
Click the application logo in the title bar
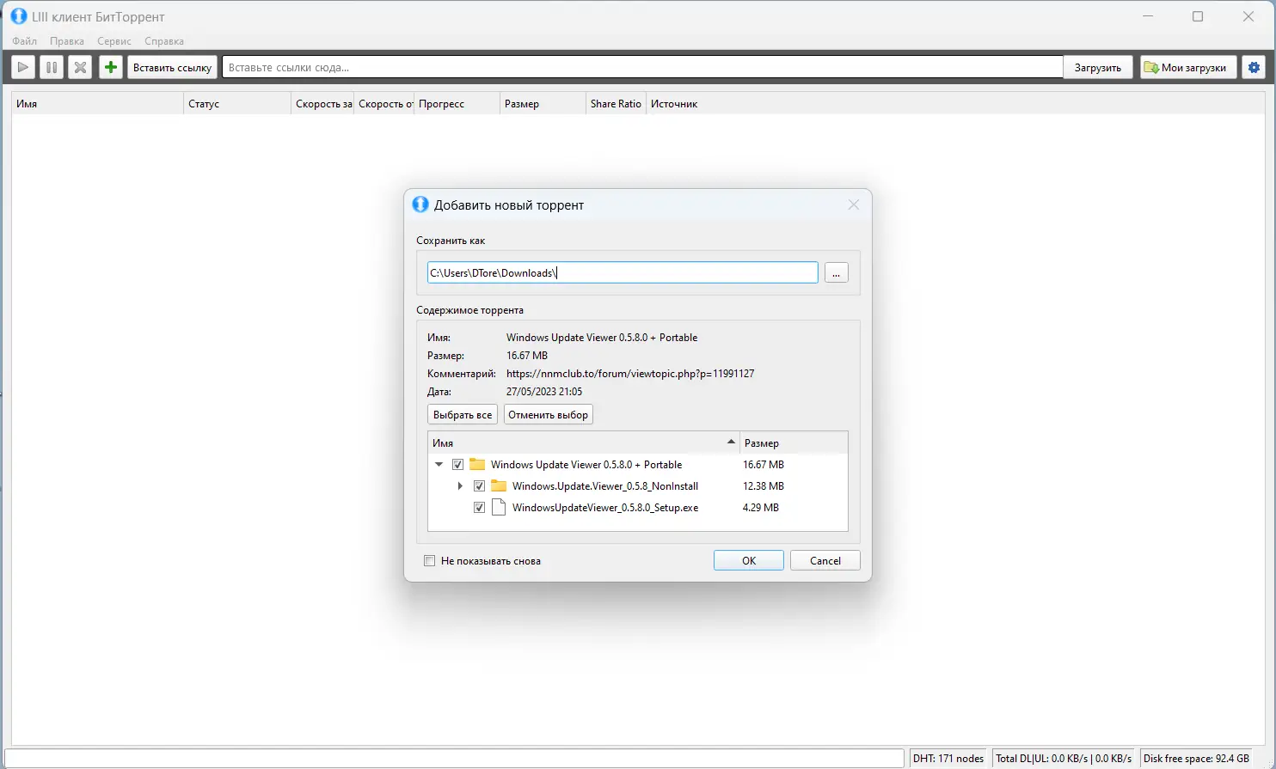point(18,16)
